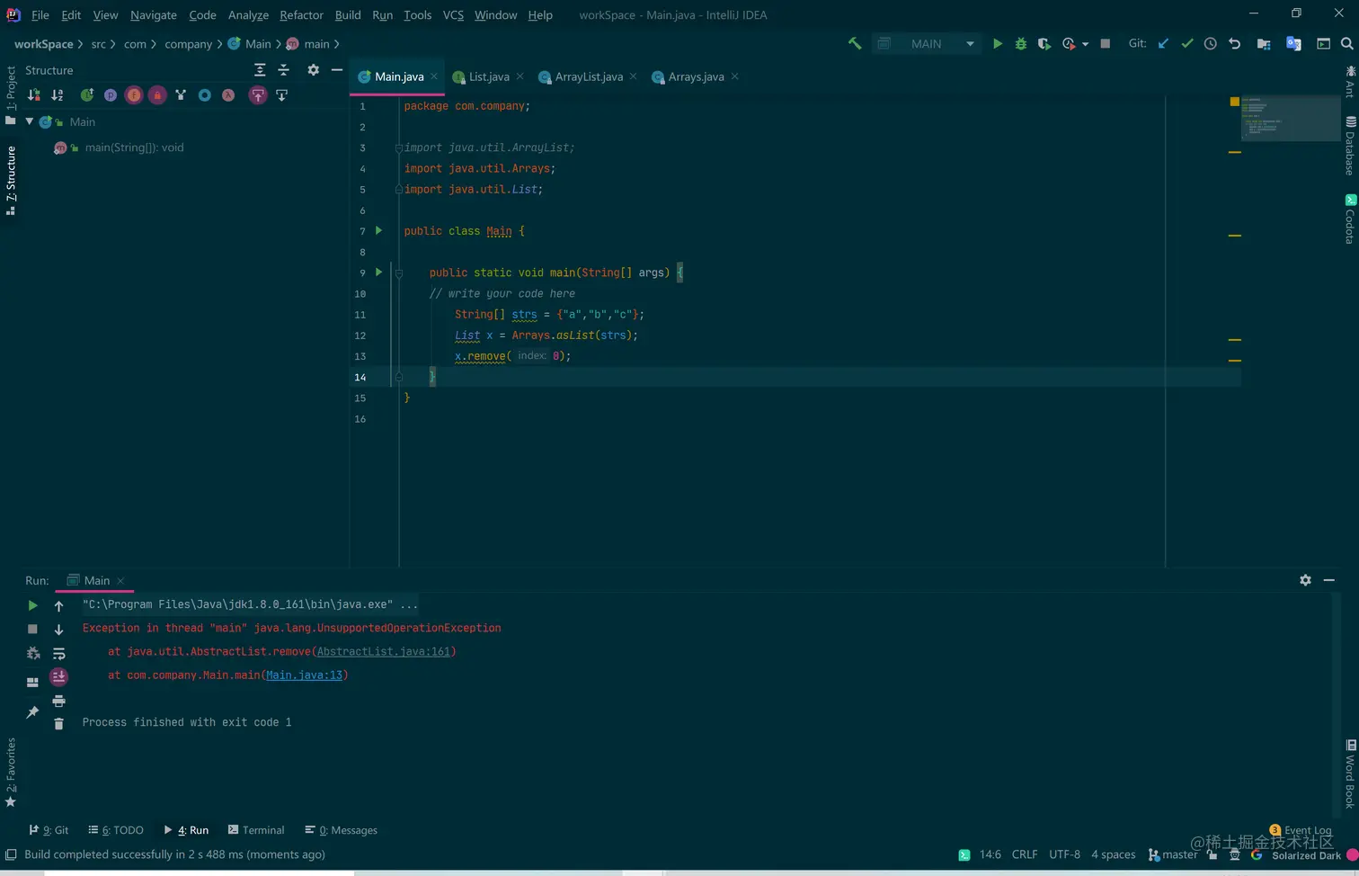The width and height of the screenshot is (1359, 876).
Task: Click the company breadcrumb in navigation bar
Action: (188, 44)
